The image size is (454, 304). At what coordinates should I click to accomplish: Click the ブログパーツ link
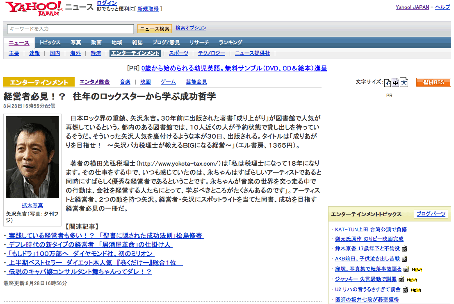[x=431, y=214]
